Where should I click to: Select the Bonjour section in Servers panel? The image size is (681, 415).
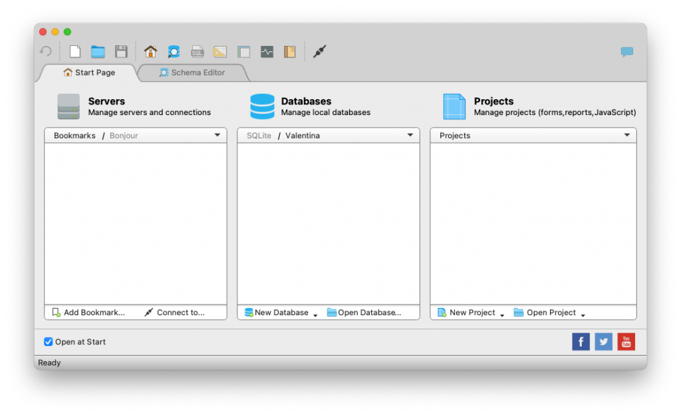coord(124,136)
